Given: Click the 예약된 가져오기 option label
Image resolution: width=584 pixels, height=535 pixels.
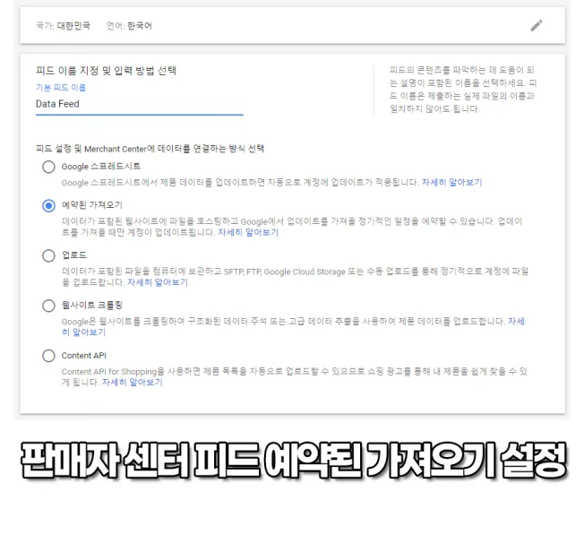Looking at the screenshot, I should tap(92, 205).
